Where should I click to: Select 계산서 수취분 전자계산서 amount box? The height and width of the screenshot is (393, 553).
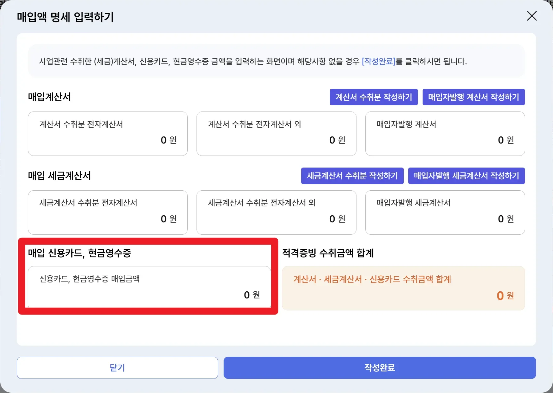click(x=108, y=134)
